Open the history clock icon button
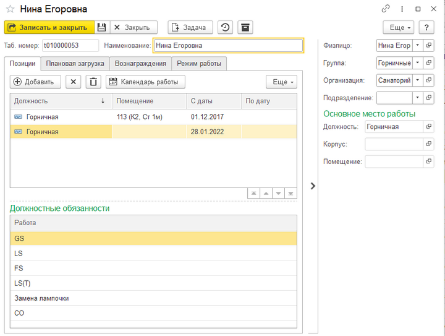The image size is (445, 336). tap(226, 27)
